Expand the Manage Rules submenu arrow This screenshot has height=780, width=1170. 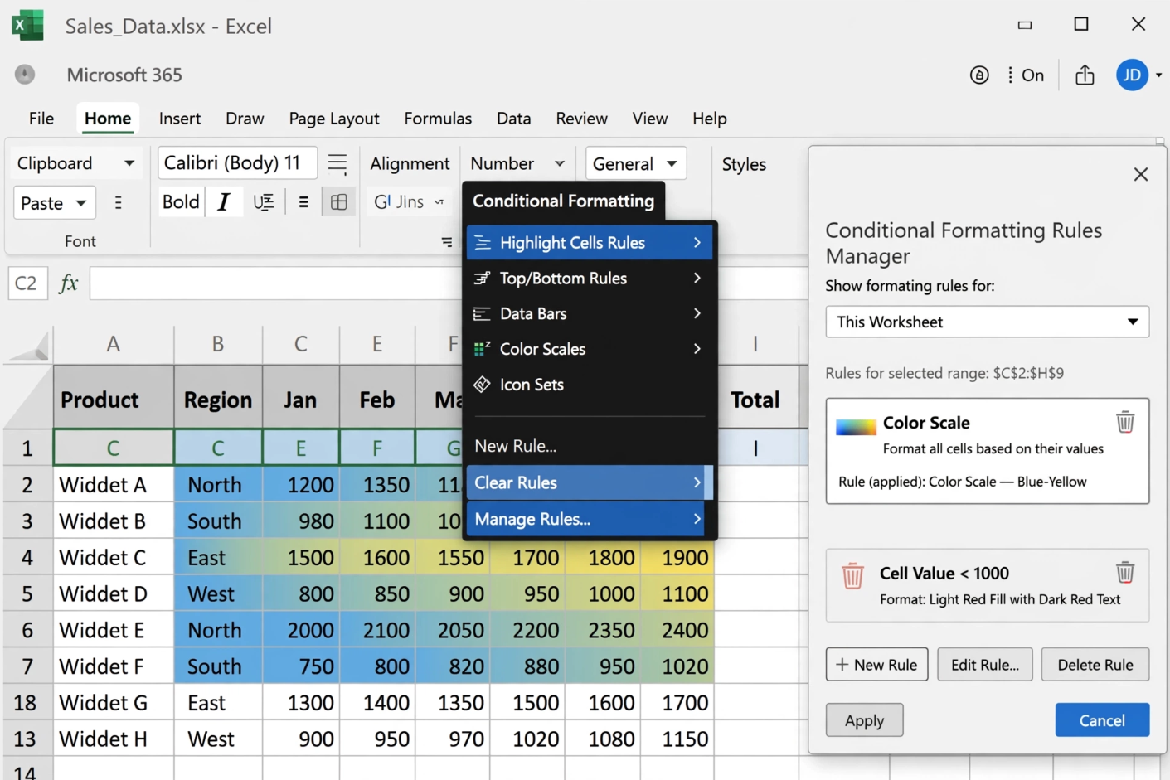tap(697, 519)
